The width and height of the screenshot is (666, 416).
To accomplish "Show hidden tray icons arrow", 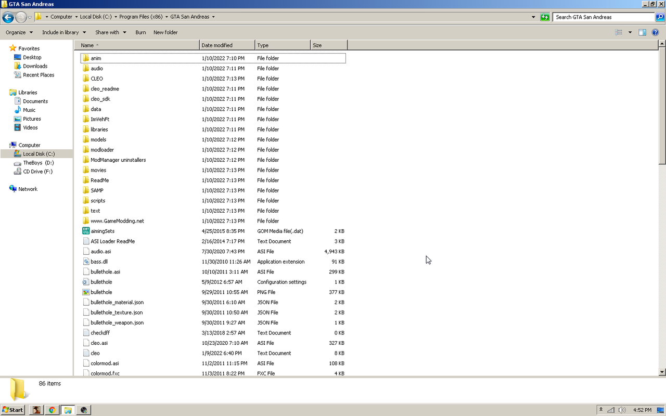I will point(601,410).
